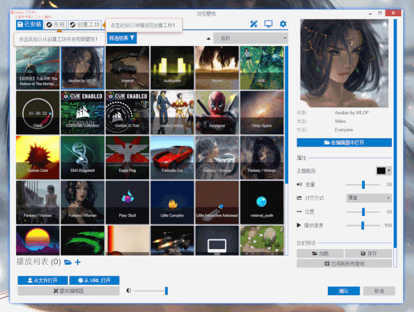
Task: Adjust the 音量 volume slider
Action: click(363, 185)
